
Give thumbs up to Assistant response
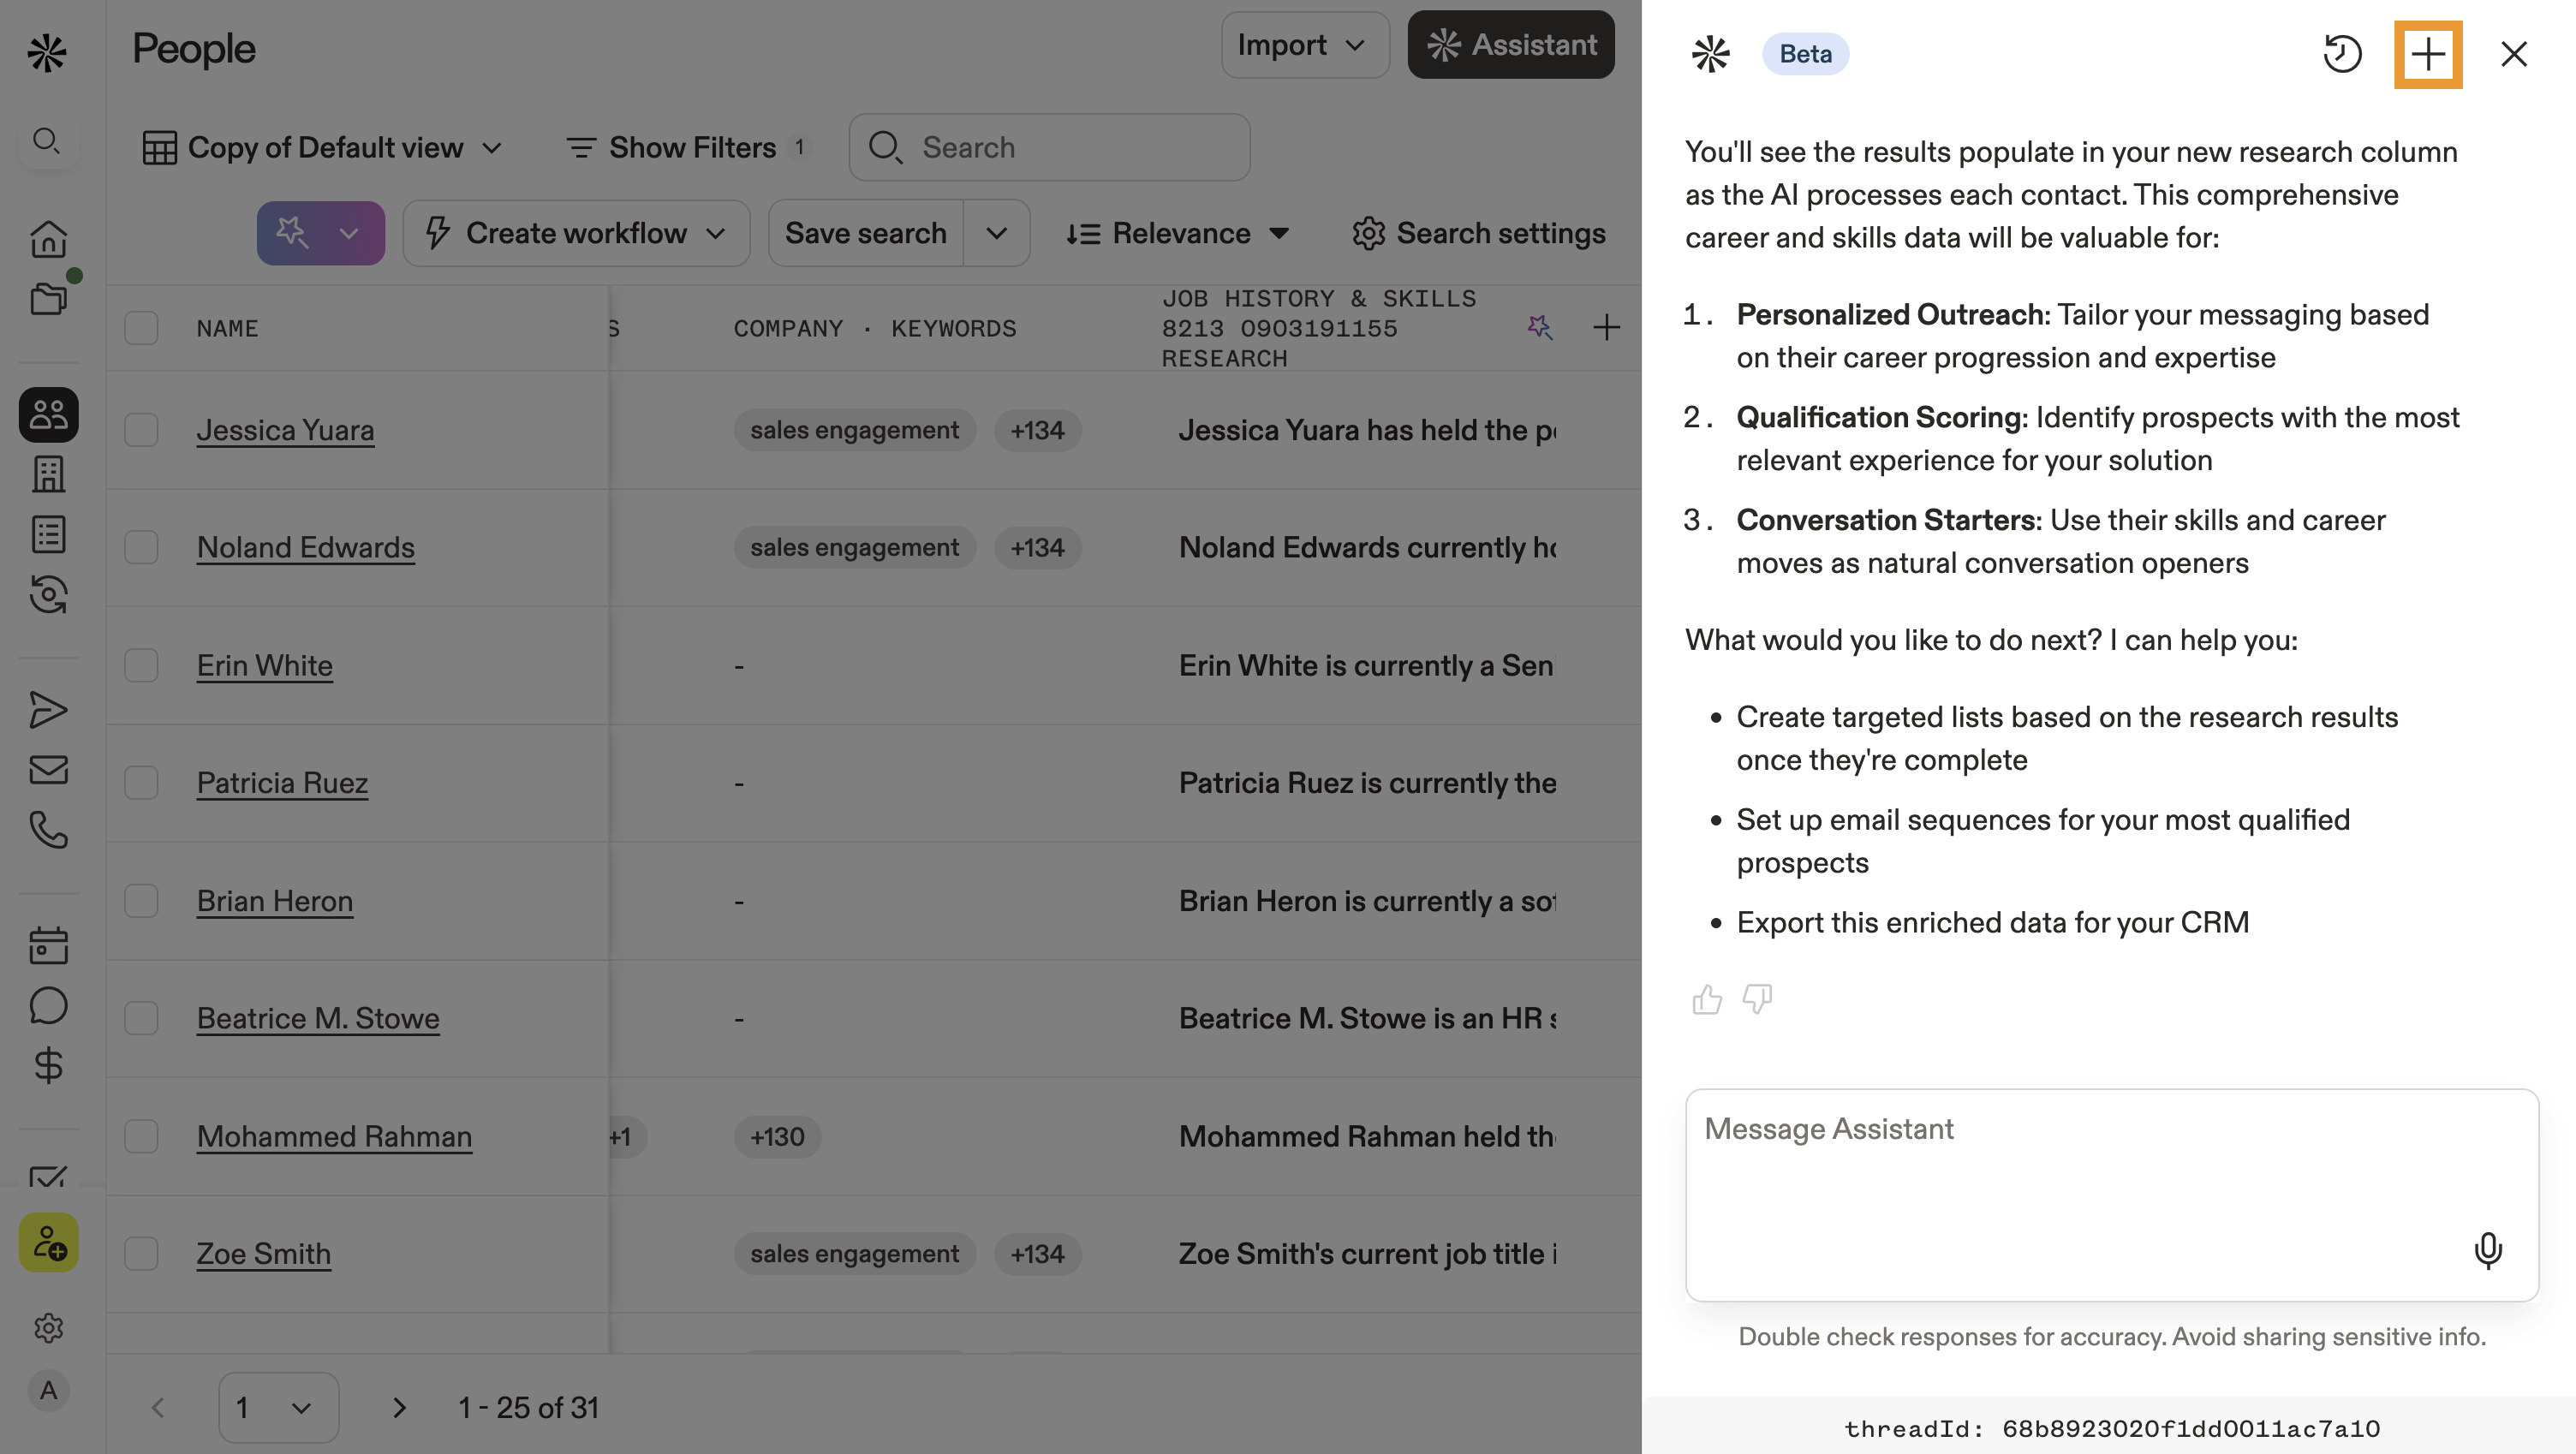coord(1707,999)
